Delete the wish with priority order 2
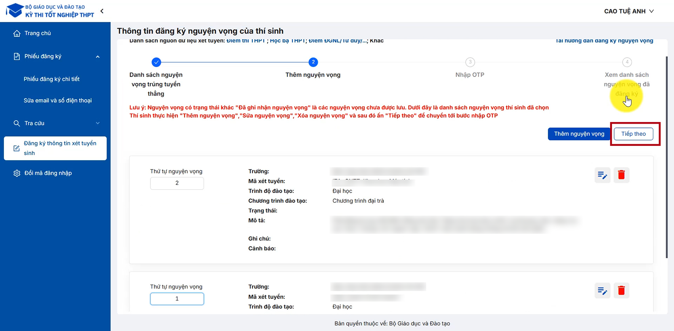This screenshot has width=674, height=331. click(621, 175)
